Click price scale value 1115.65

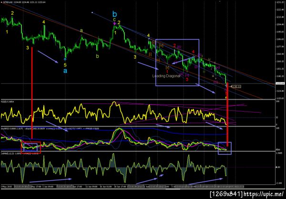pos(279,98)
